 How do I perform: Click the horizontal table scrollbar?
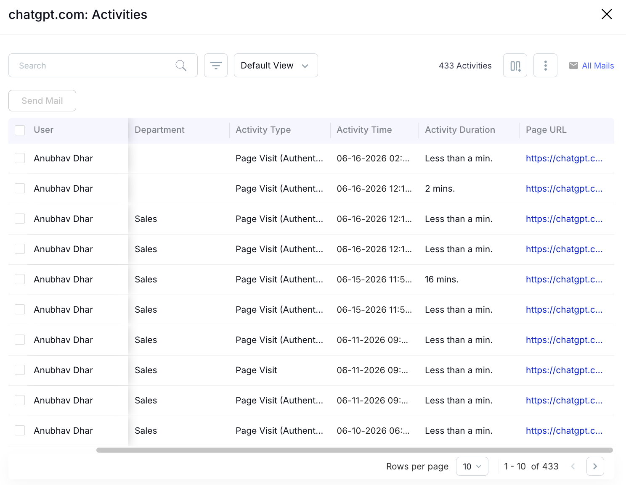point(354,450)
